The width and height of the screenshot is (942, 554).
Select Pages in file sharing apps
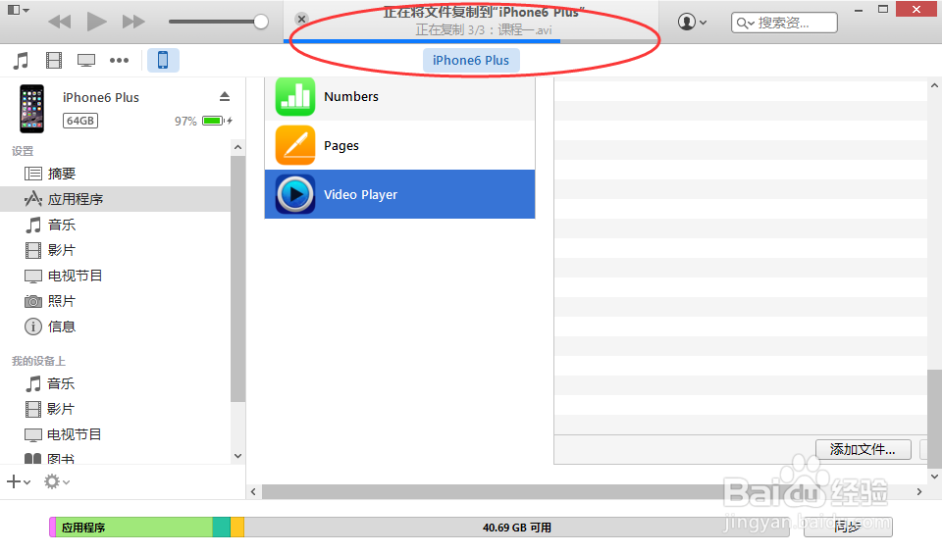click(x=399, y=145)
